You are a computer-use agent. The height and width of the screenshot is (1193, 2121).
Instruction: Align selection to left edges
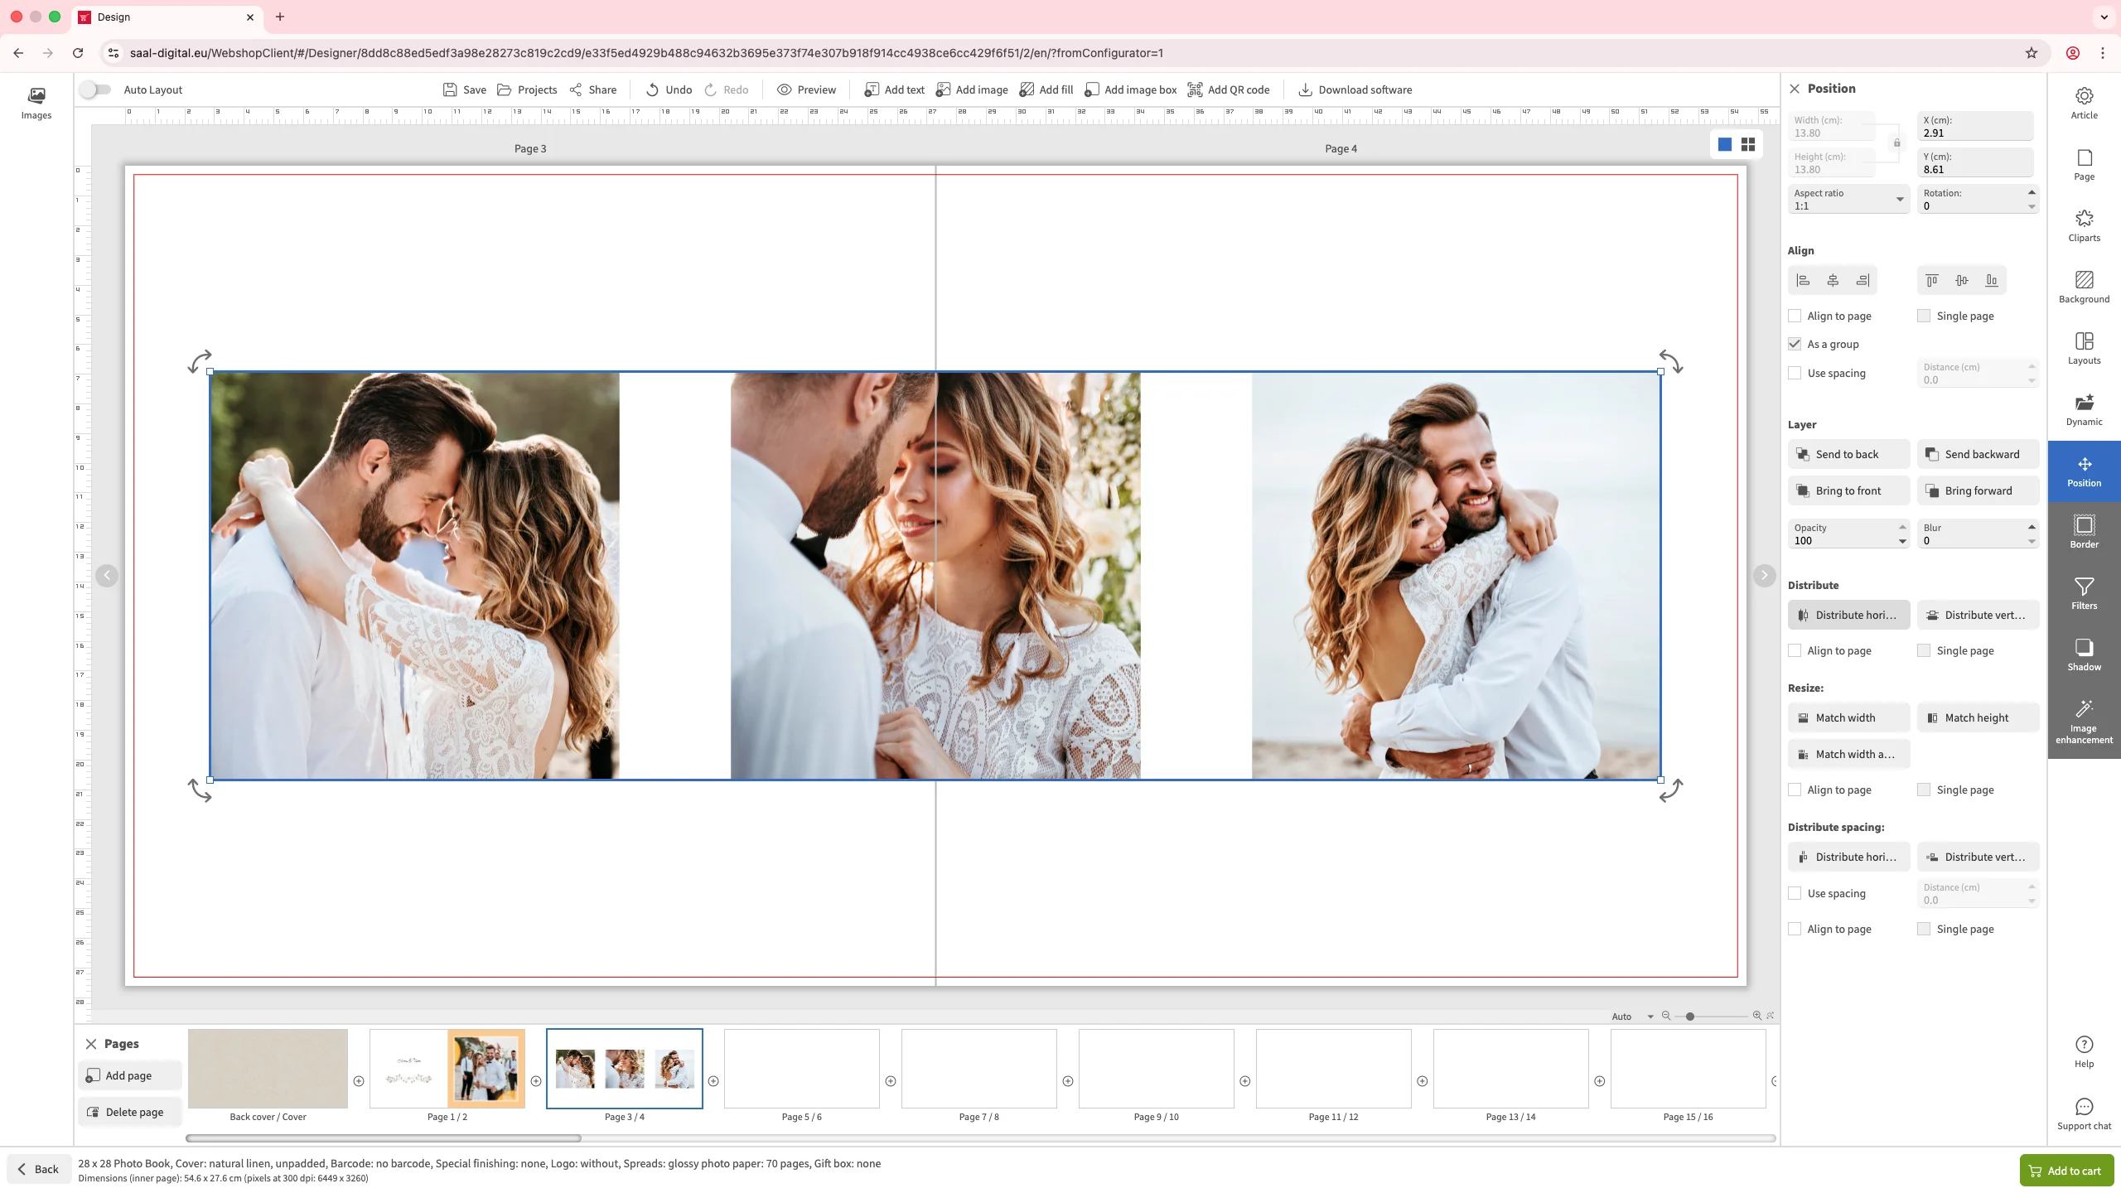click(x=1804, y=281)
